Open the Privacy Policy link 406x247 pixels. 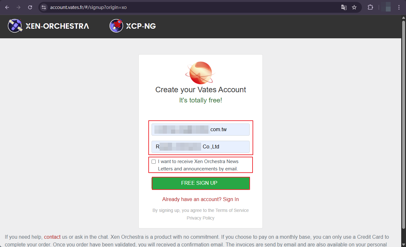point(200,218)
